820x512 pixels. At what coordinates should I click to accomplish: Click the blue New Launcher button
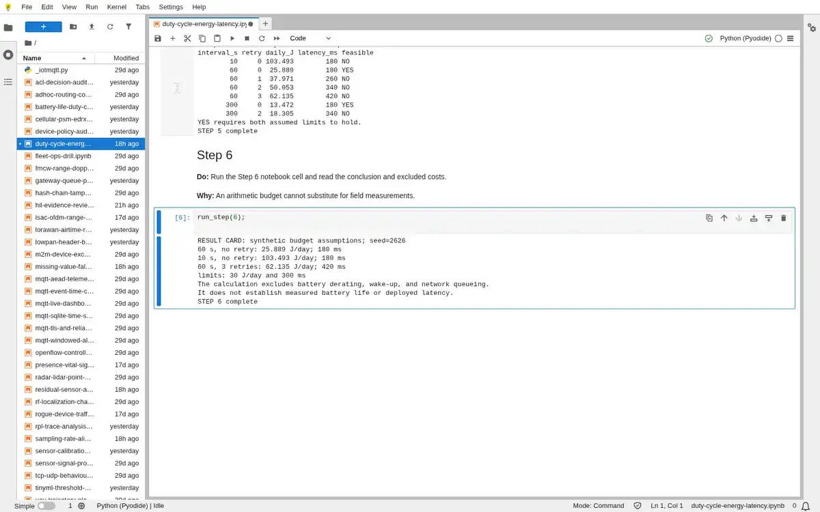coord(44,27)
